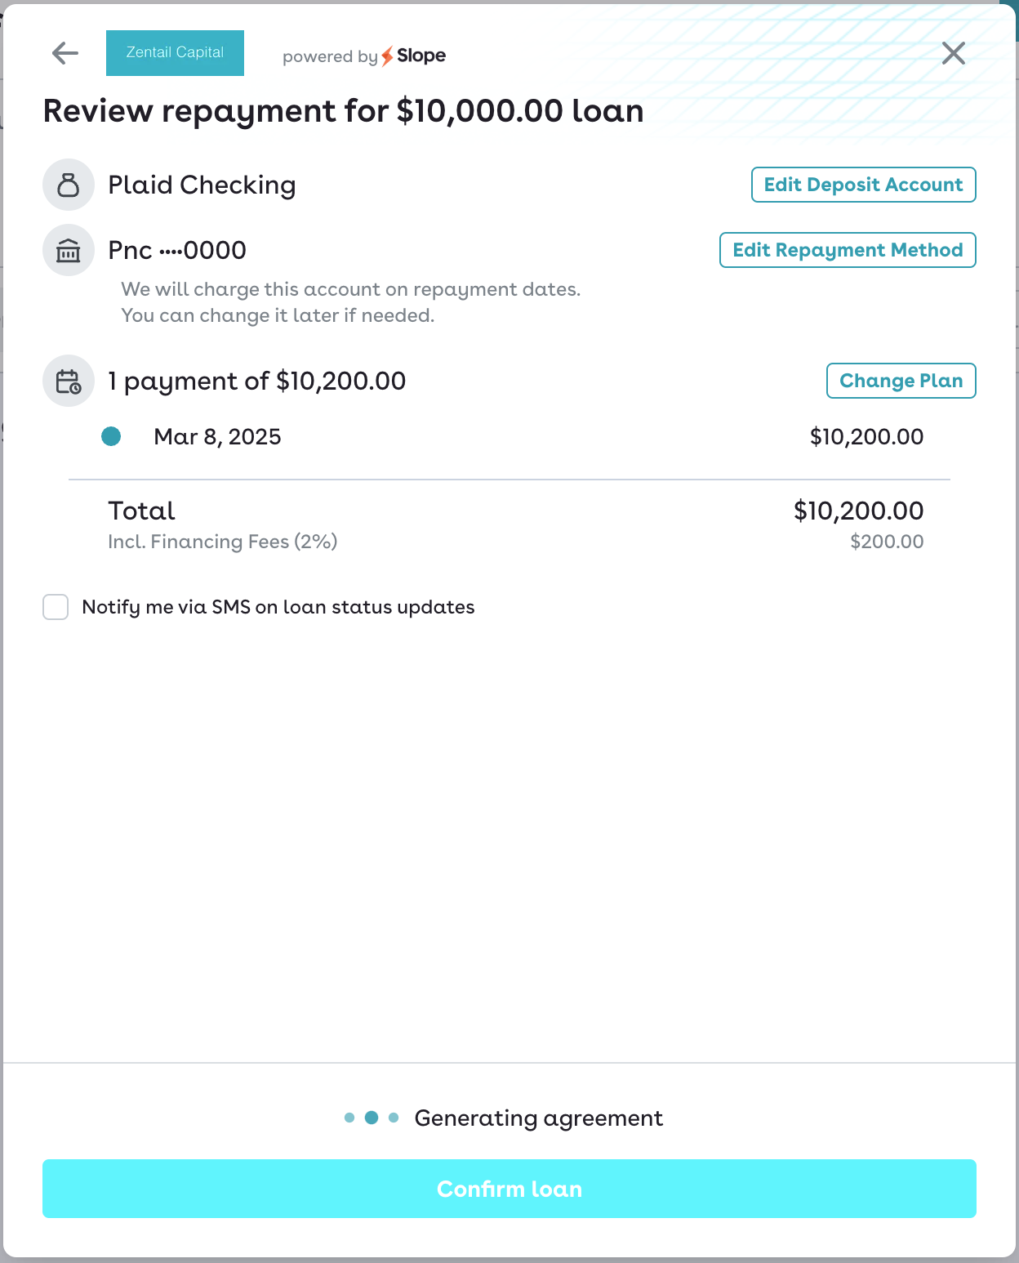1019x1263 pixels.
Task: Click the Pnc ····0000 account label
Action: [x=177, y=250]
